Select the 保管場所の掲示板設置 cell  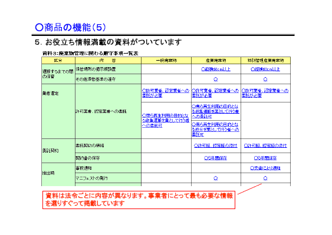(x=108, y=69)
